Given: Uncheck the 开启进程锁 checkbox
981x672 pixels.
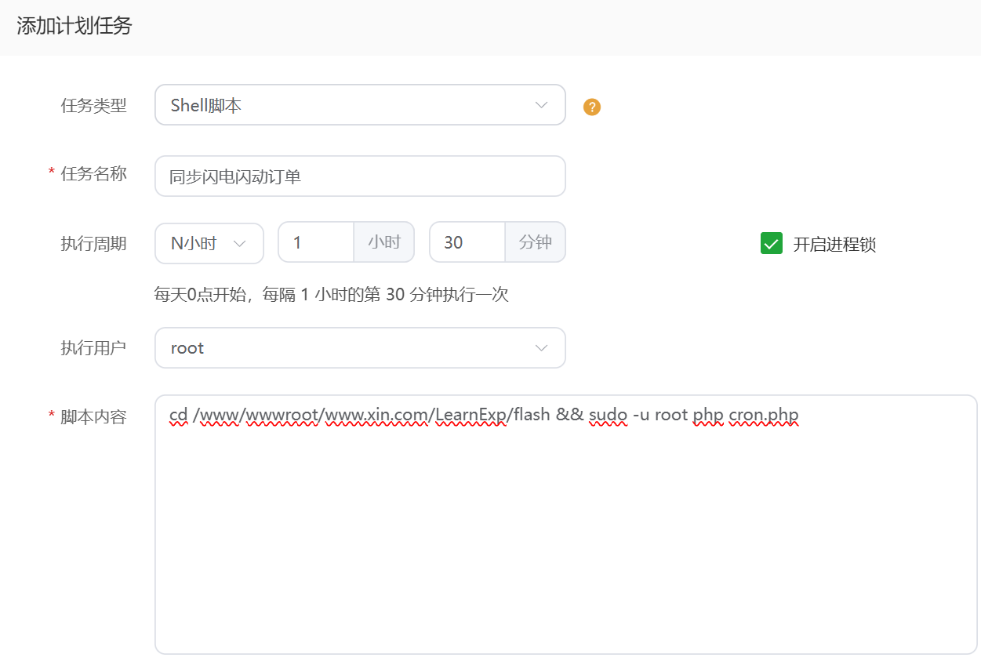Looking at the screenshot, I should click(x=772, y=244).
